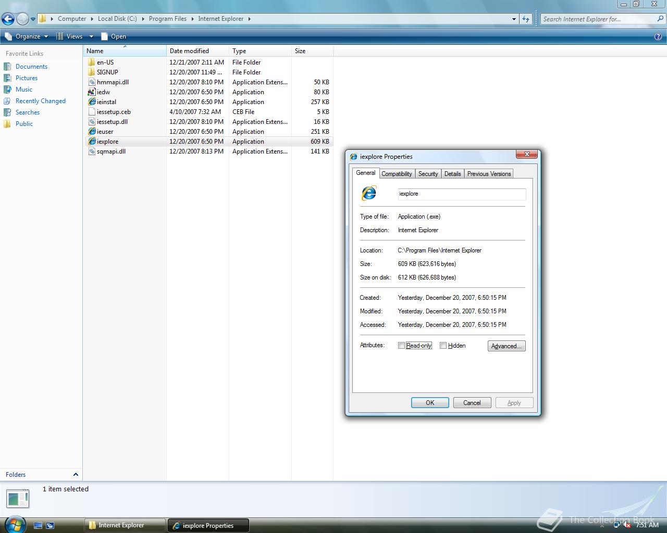Click CEB File type cell
Viewport: 667px width, 533px height.
pos(243,112)
